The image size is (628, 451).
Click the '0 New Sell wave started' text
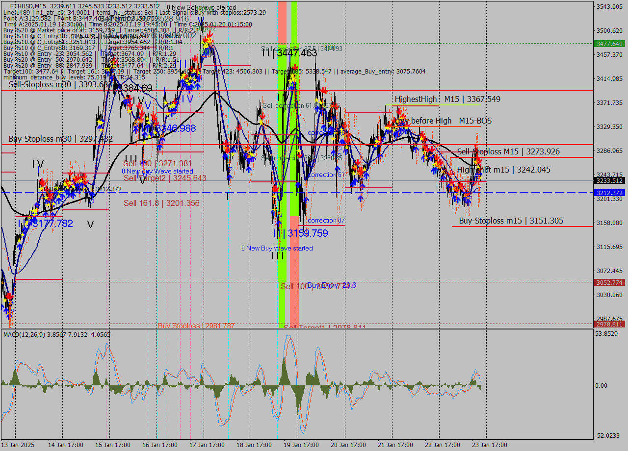point(202,7)
